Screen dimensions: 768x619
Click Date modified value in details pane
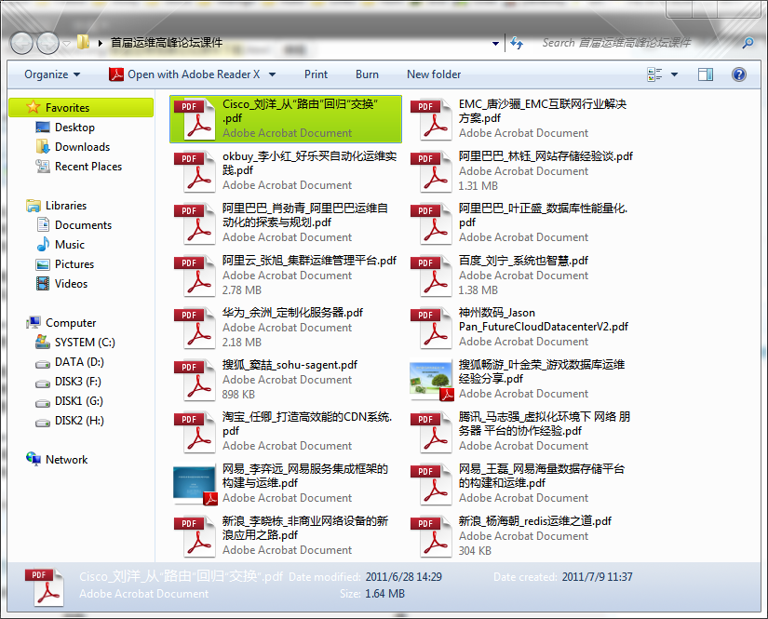404,577
